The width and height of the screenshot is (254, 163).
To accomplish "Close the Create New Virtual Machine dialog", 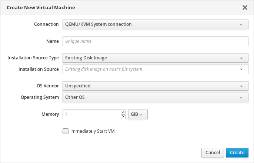I will tap(245, 7).
